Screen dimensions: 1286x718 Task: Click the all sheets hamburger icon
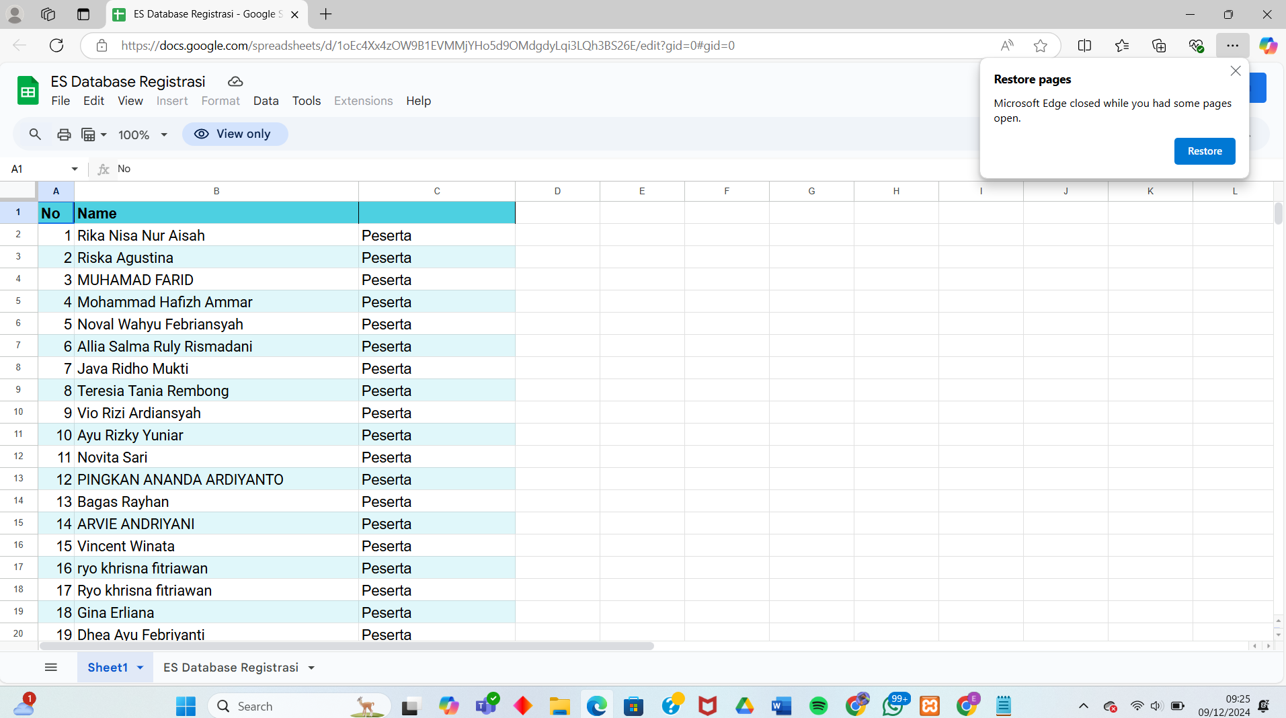pos(51,667)
